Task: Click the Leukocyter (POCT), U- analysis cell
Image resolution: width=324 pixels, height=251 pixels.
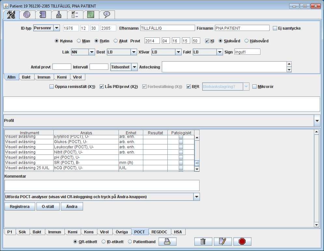Action: click(86, 147)
